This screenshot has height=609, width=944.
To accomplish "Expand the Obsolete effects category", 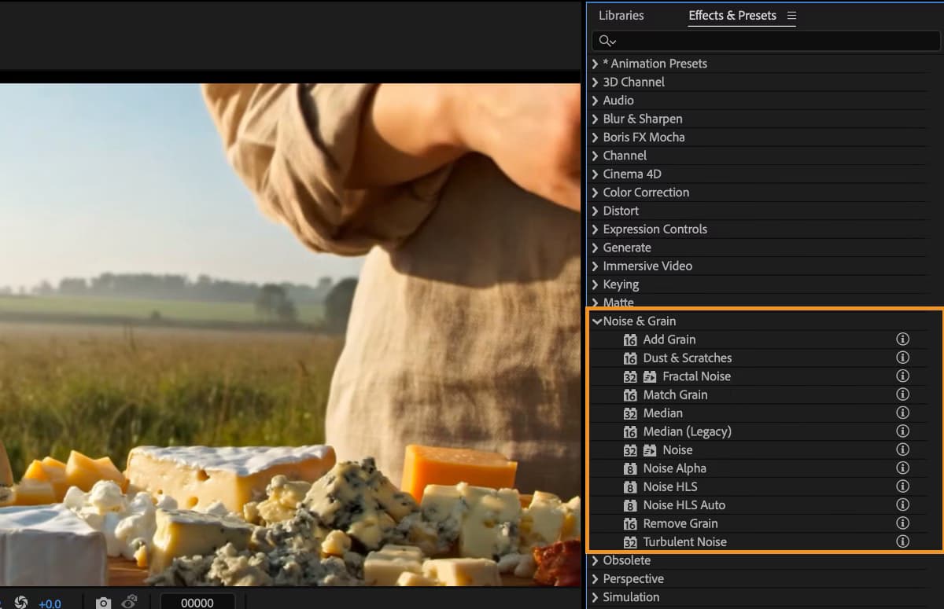I will pyautogui.click(x=596, y=559).
